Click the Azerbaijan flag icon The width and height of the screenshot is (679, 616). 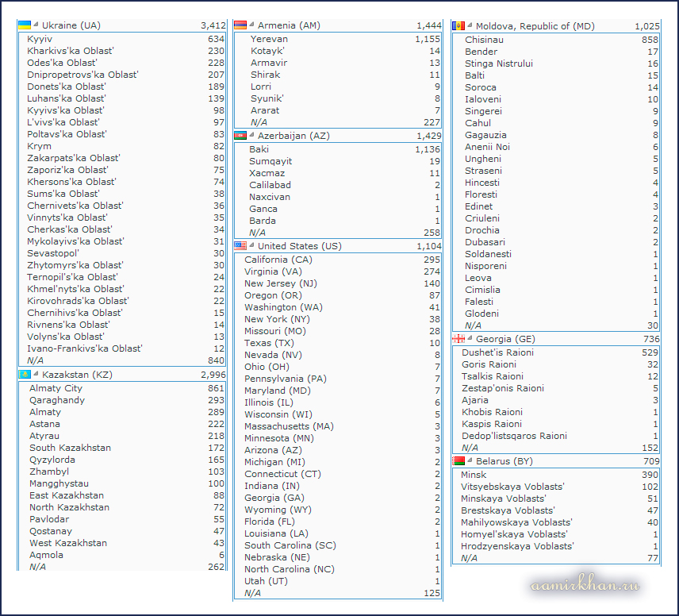[240, 136]
